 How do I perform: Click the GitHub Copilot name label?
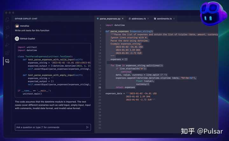(x=27, y=39)
